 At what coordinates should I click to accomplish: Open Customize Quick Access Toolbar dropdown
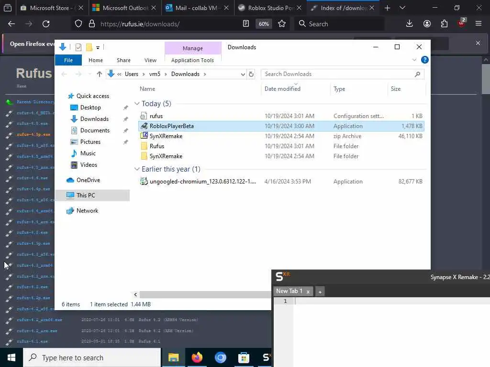pos(98,47)
